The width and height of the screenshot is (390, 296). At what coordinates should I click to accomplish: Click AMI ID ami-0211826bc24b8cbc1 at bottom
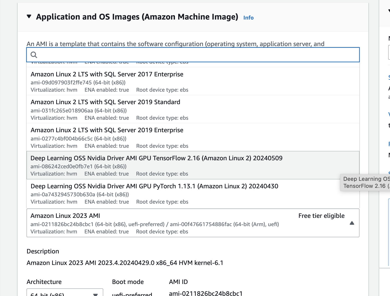(x=206, y=293)
